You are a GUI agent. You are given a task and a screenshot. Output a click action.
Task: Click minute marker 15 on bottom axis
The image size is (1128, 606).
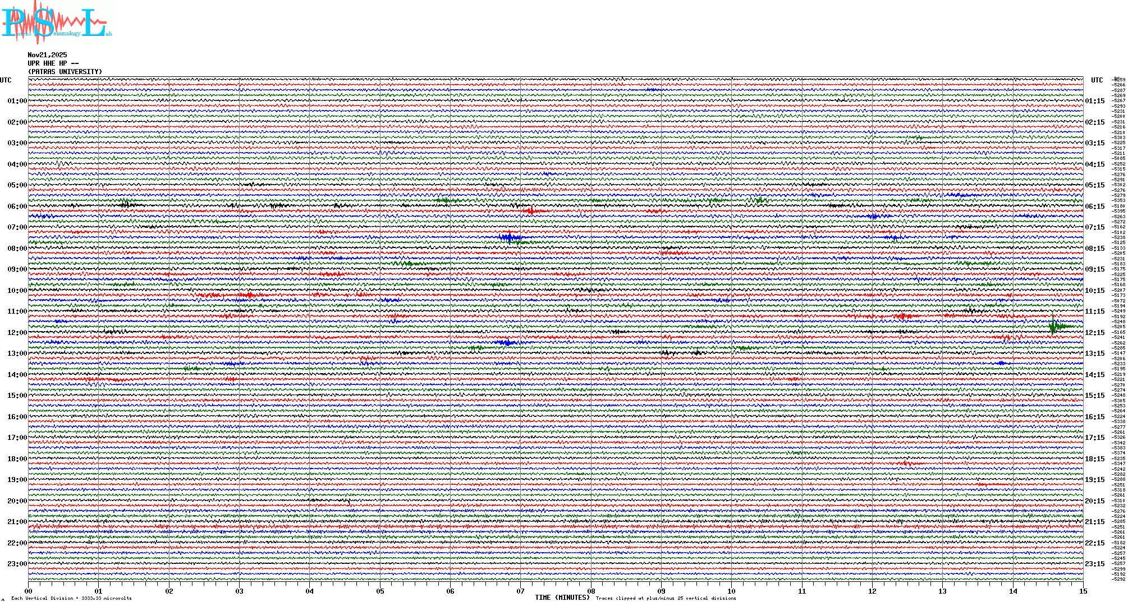click(1083, 591)
